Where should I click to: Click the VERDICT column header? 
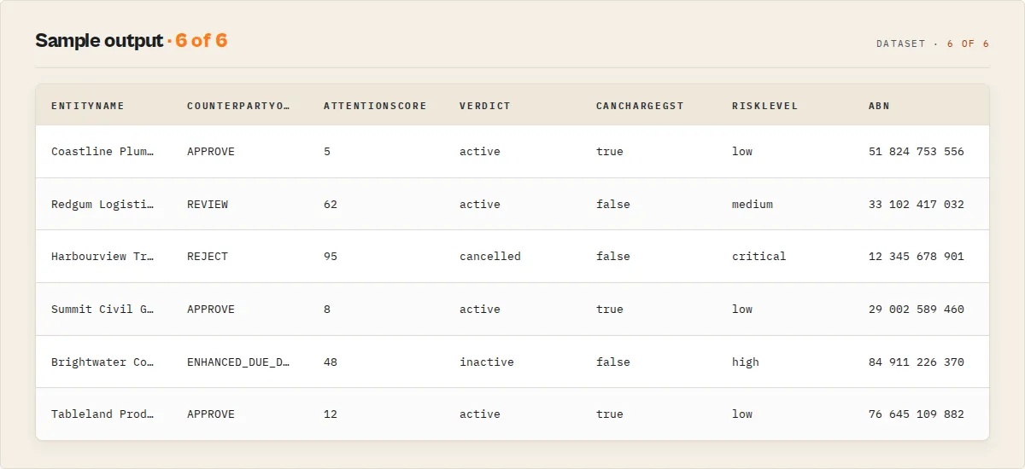click(485, 106)
